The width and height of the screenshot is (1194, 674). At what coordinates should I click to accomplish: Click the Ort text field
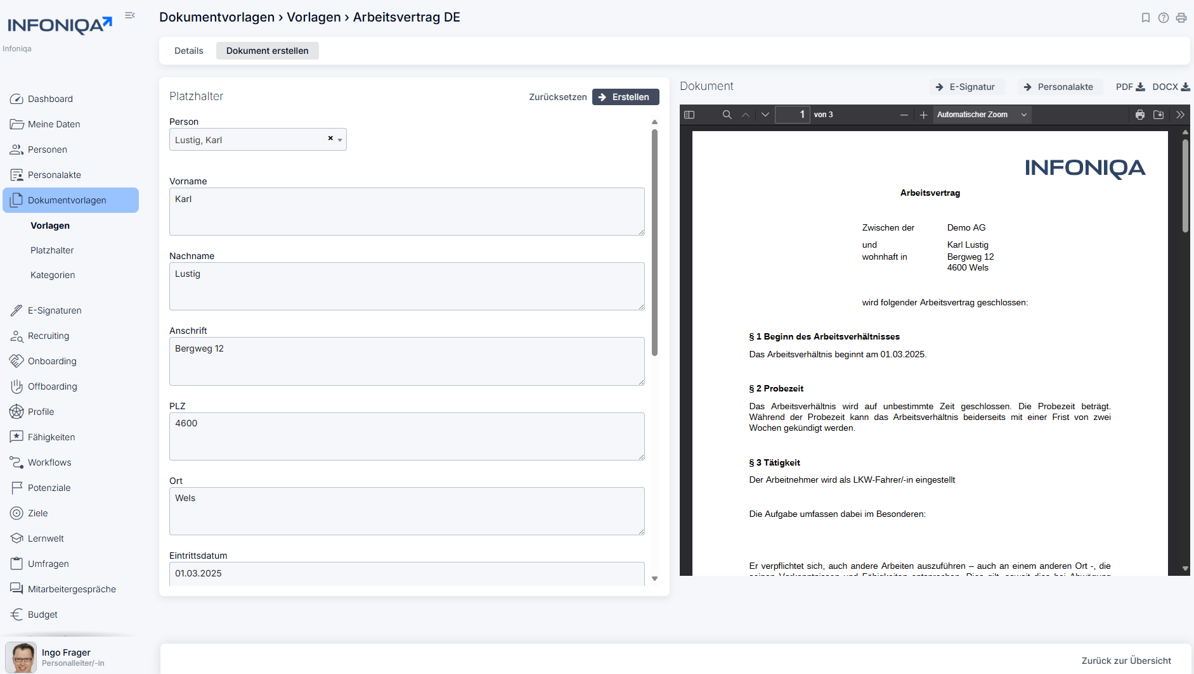[407, 511]
